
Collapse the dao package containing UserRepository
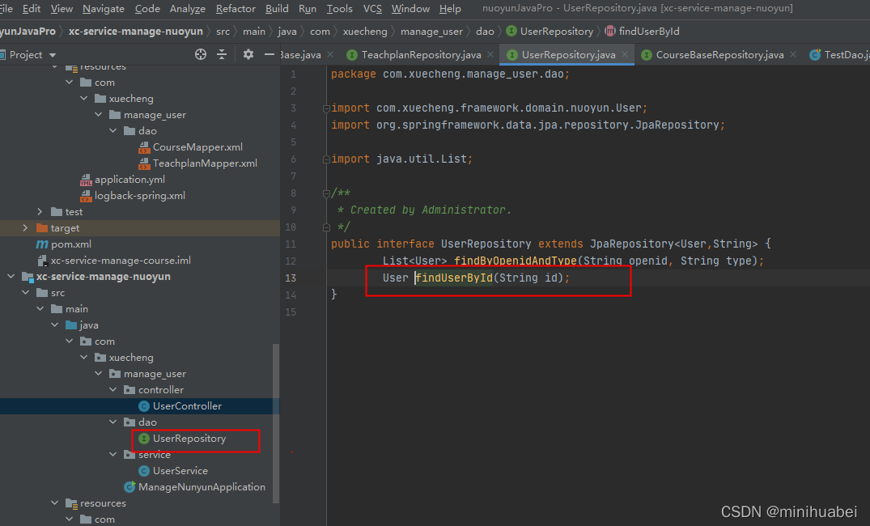point(113,422)
